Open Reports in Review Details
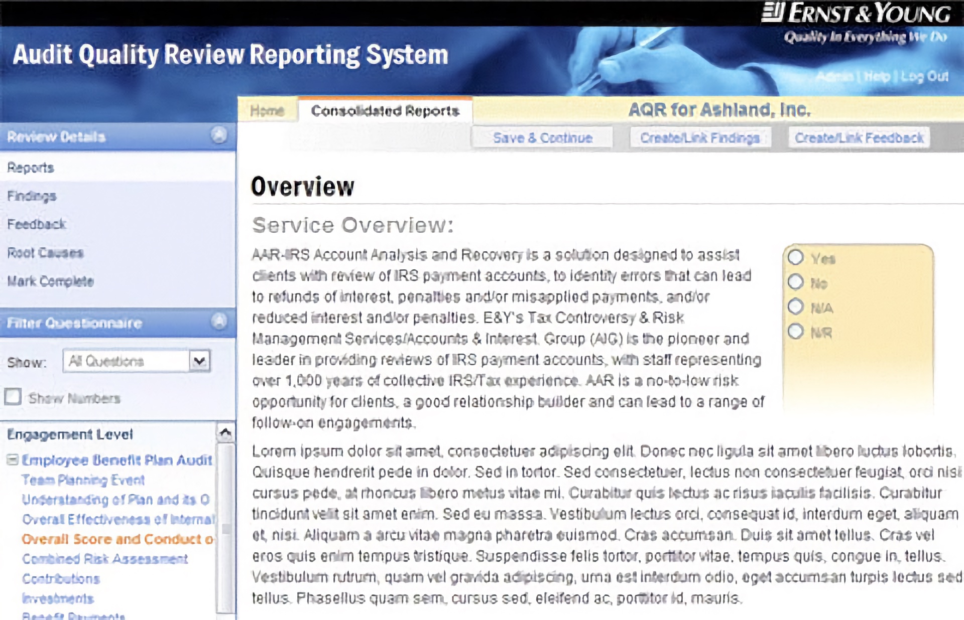 click(30, 168)
